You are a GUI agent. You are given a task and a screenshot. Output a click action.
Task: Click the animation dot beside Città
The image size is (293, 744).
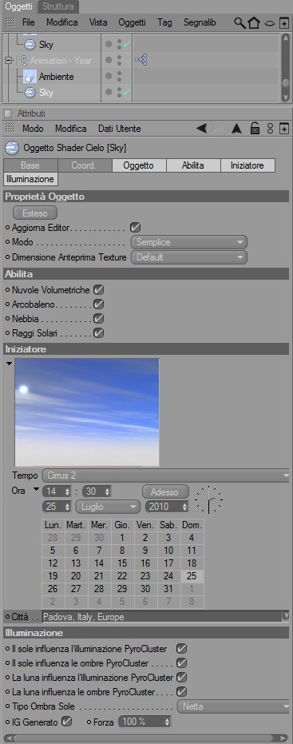point(8,616)
